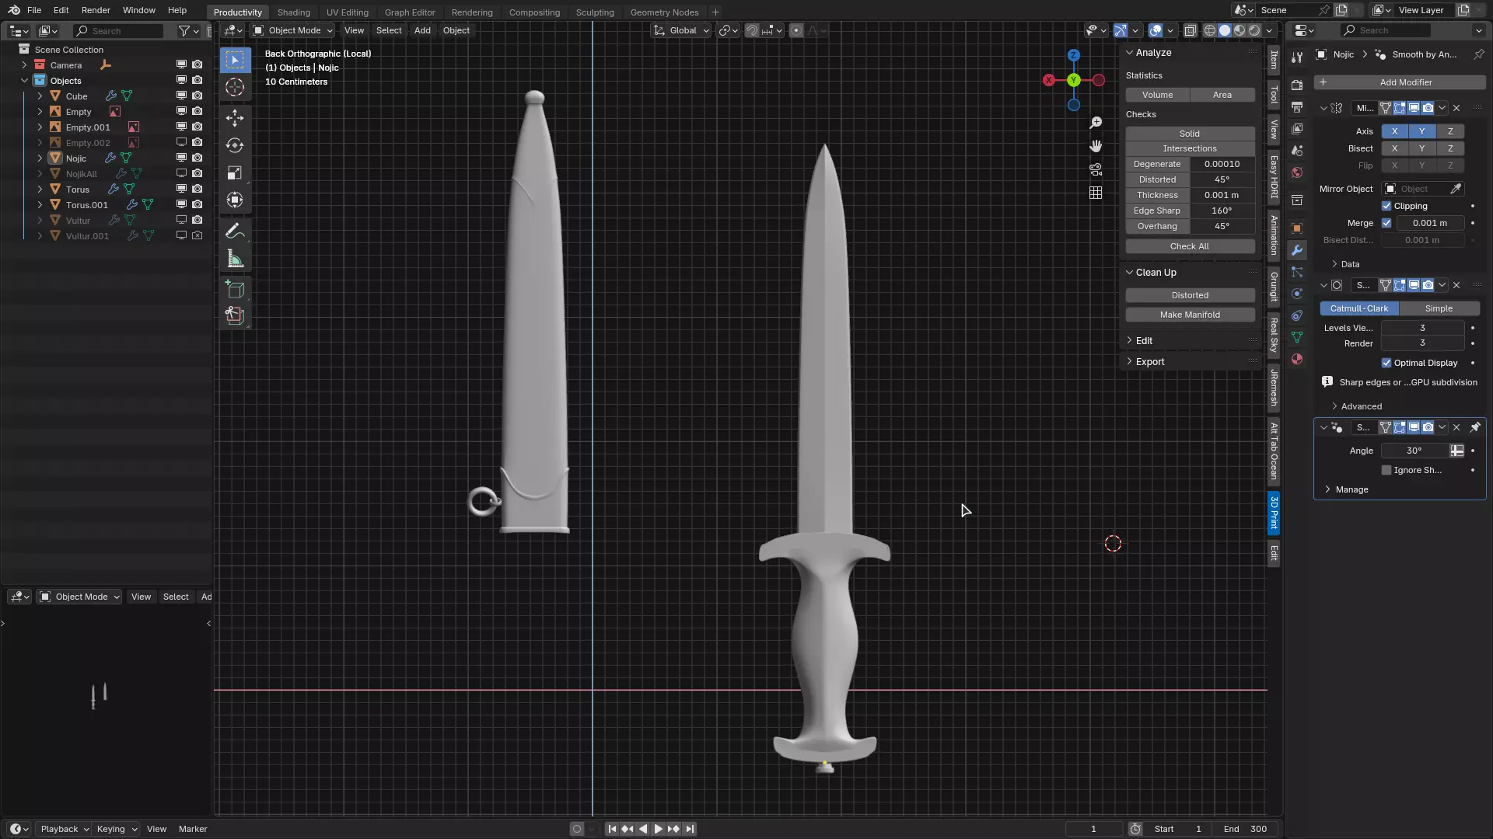
Task: Switch orthographic/perspective grid icon
Action: 1096,193
